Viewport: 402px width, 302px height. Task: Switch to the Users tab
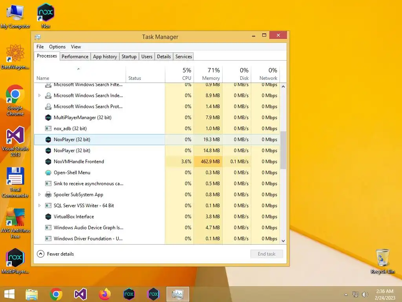147,57
